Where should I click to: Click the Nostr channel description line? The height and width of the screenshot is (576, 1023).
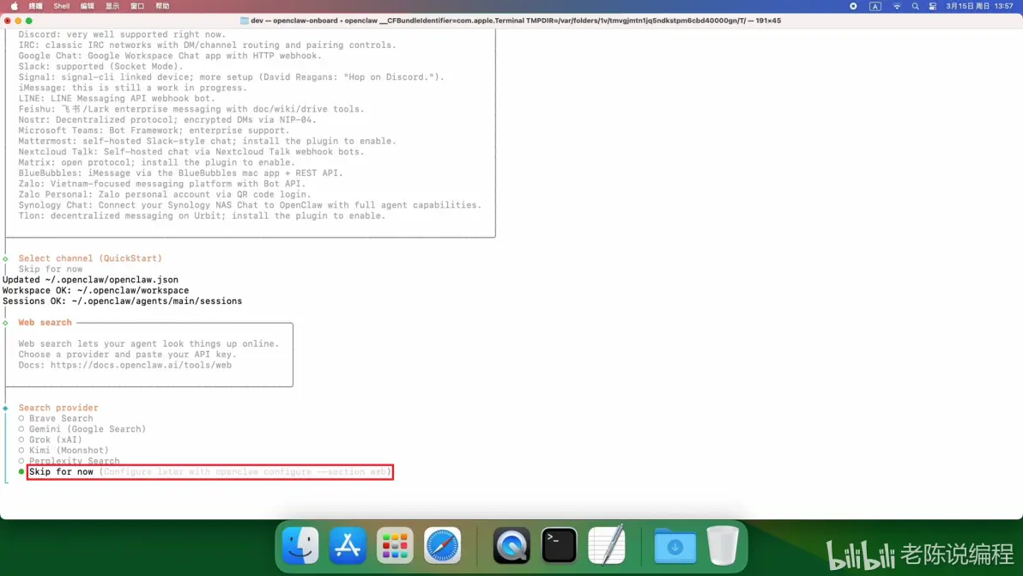pos(167,120)
